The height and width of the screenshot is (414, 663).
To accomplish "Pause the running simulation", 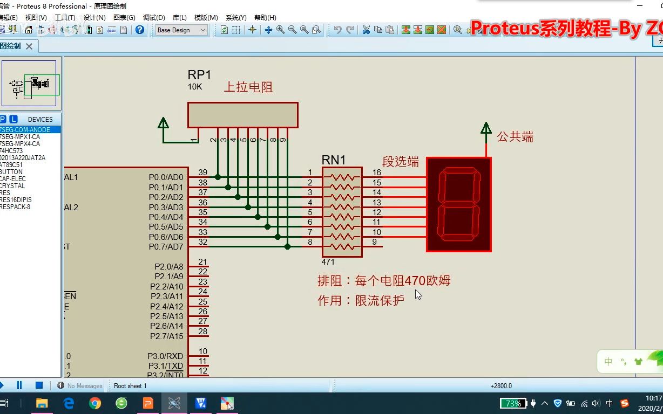I will [x=19, y=385].
